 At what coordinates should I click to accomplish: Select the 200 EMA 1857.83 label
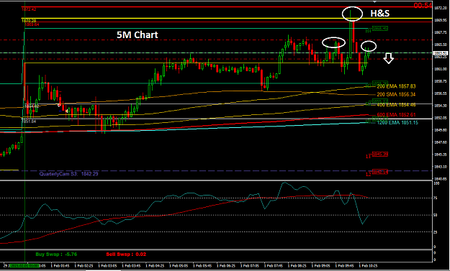(x=396, y=86)
